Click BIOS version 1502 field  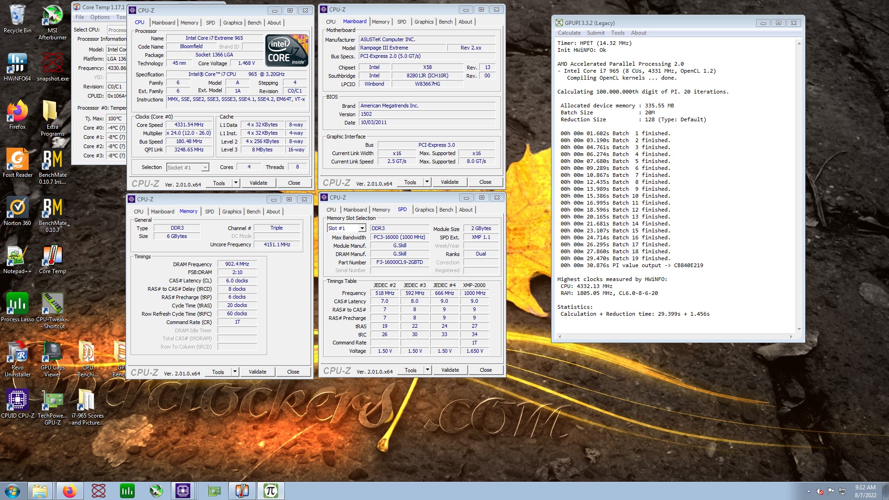click(x=427, y=114)
